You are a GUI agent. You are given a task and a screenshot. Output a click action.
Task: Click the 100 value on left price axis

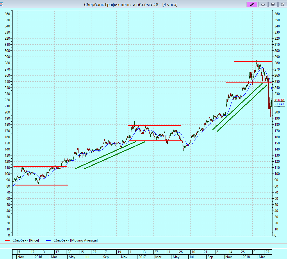pyautogui.click(x=7, y=174)
